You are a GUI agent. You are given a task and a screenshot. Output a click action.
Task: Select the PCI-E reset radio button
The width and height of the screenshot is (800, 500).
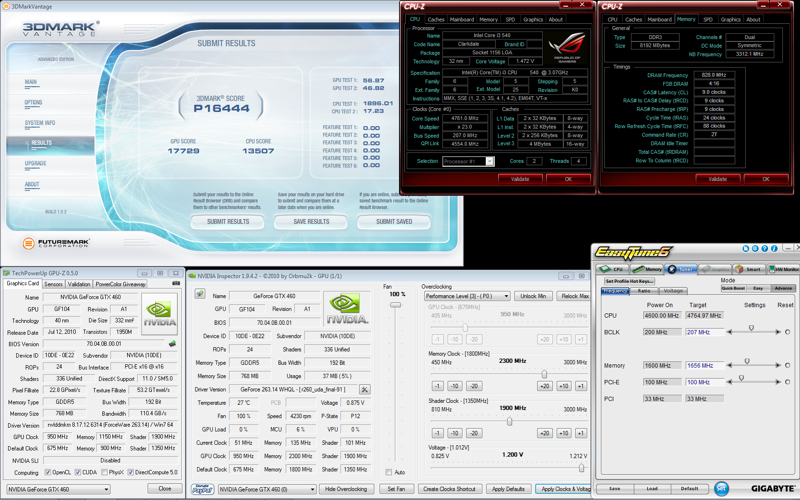pyautogui.click(x=788, y=382)
